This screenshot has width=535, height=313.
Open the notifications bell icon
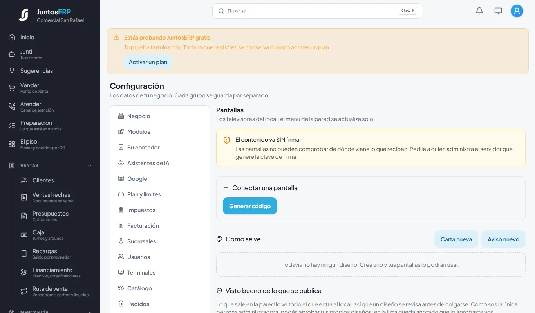pyautogui.click(x=479, y=11)
